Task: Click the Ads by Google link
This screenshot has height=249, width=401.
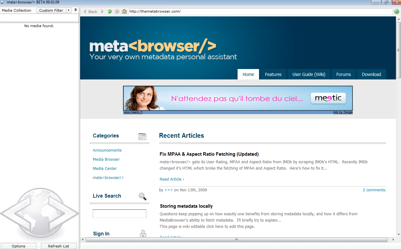Action: tap(343, 112)
